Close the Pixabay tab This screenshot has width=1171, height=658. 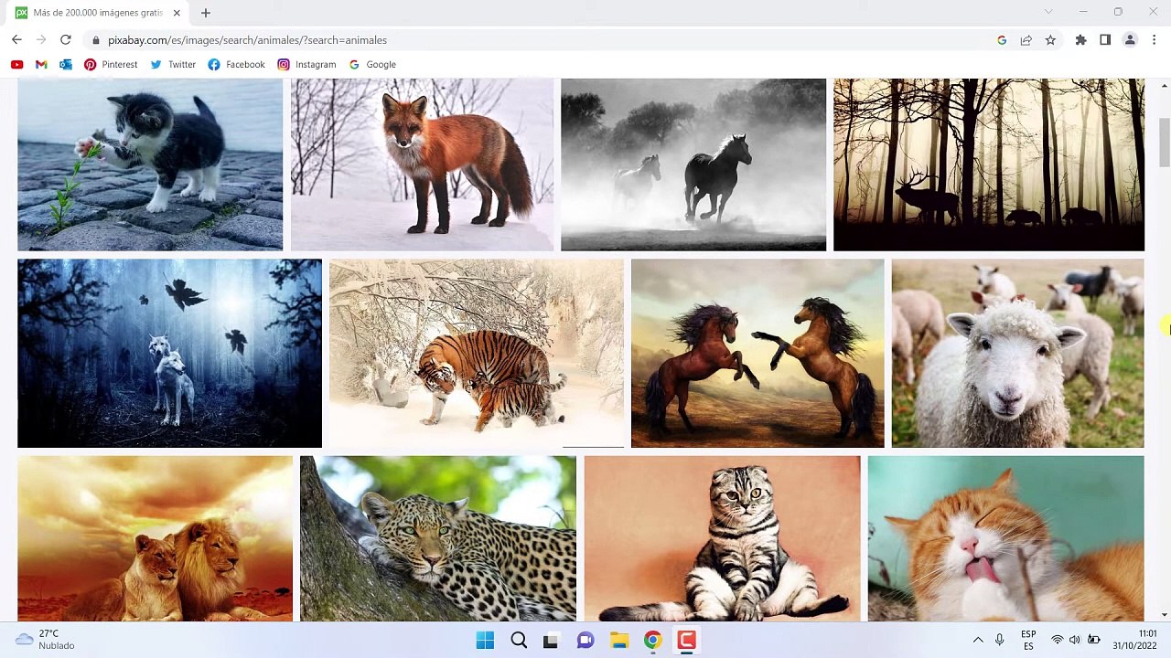click(177, 13)
